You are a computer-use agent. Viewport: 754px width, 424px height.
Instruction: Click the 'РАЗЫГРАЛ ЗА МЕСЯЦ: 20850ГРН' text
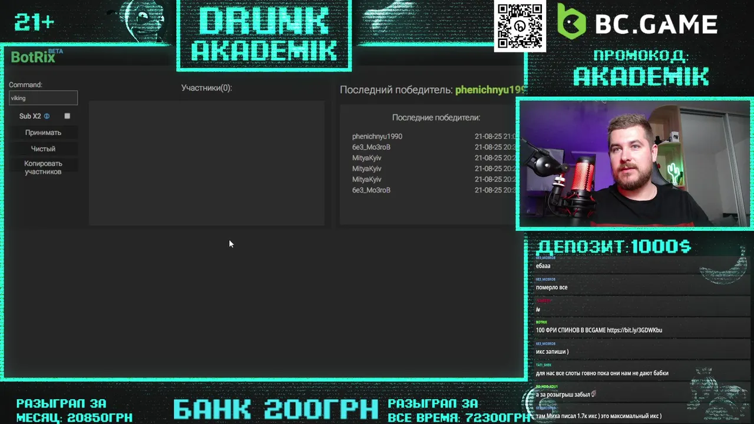[74, 410]
